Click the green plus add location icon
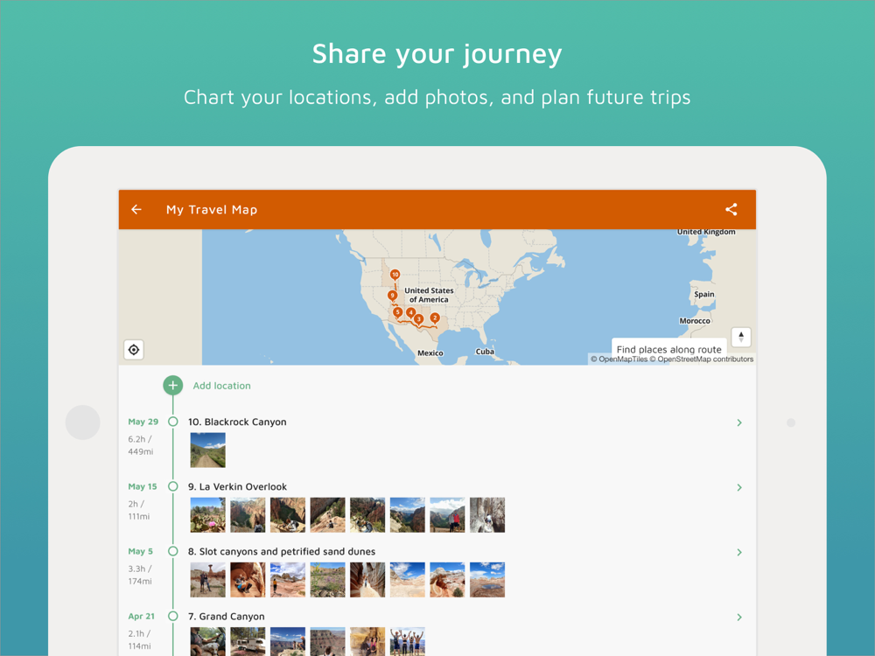 pos(173,386)
